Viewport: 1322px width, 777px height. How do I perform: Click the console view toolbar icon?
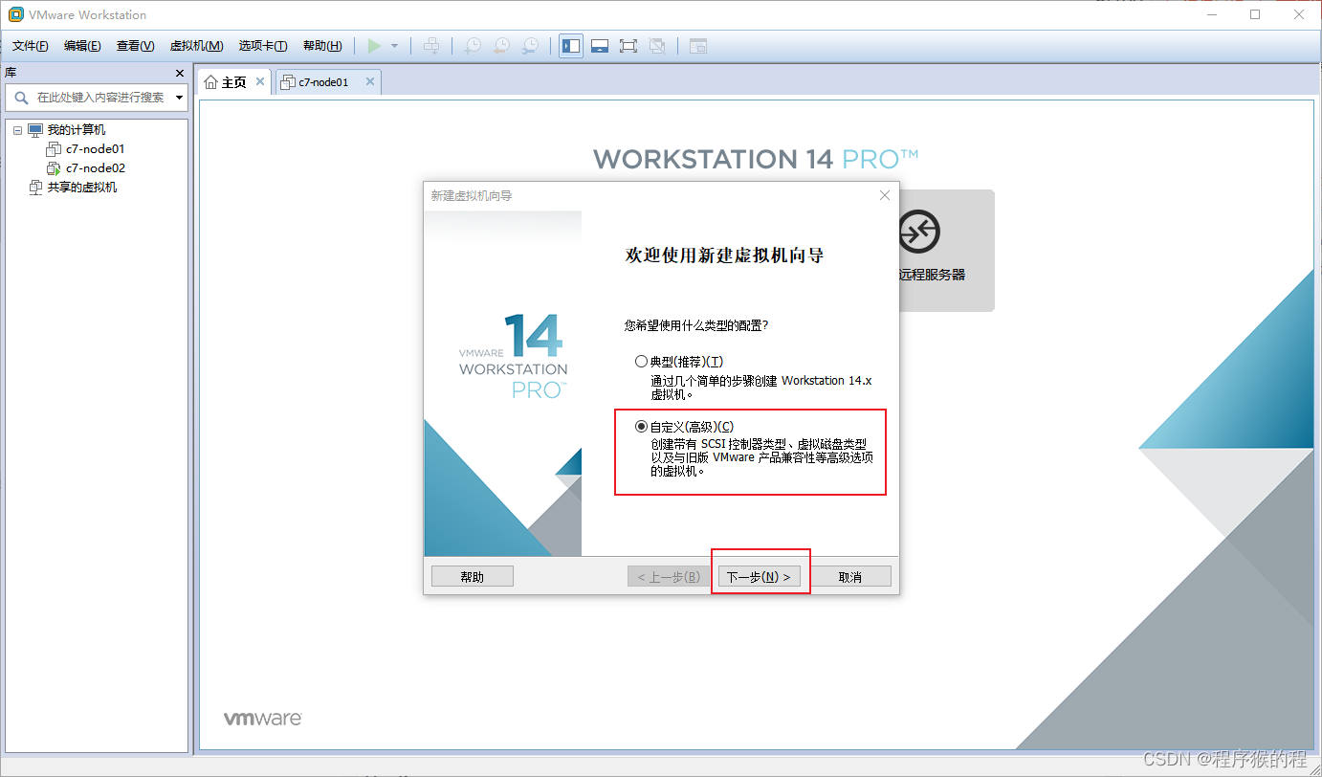pos(698,46)
